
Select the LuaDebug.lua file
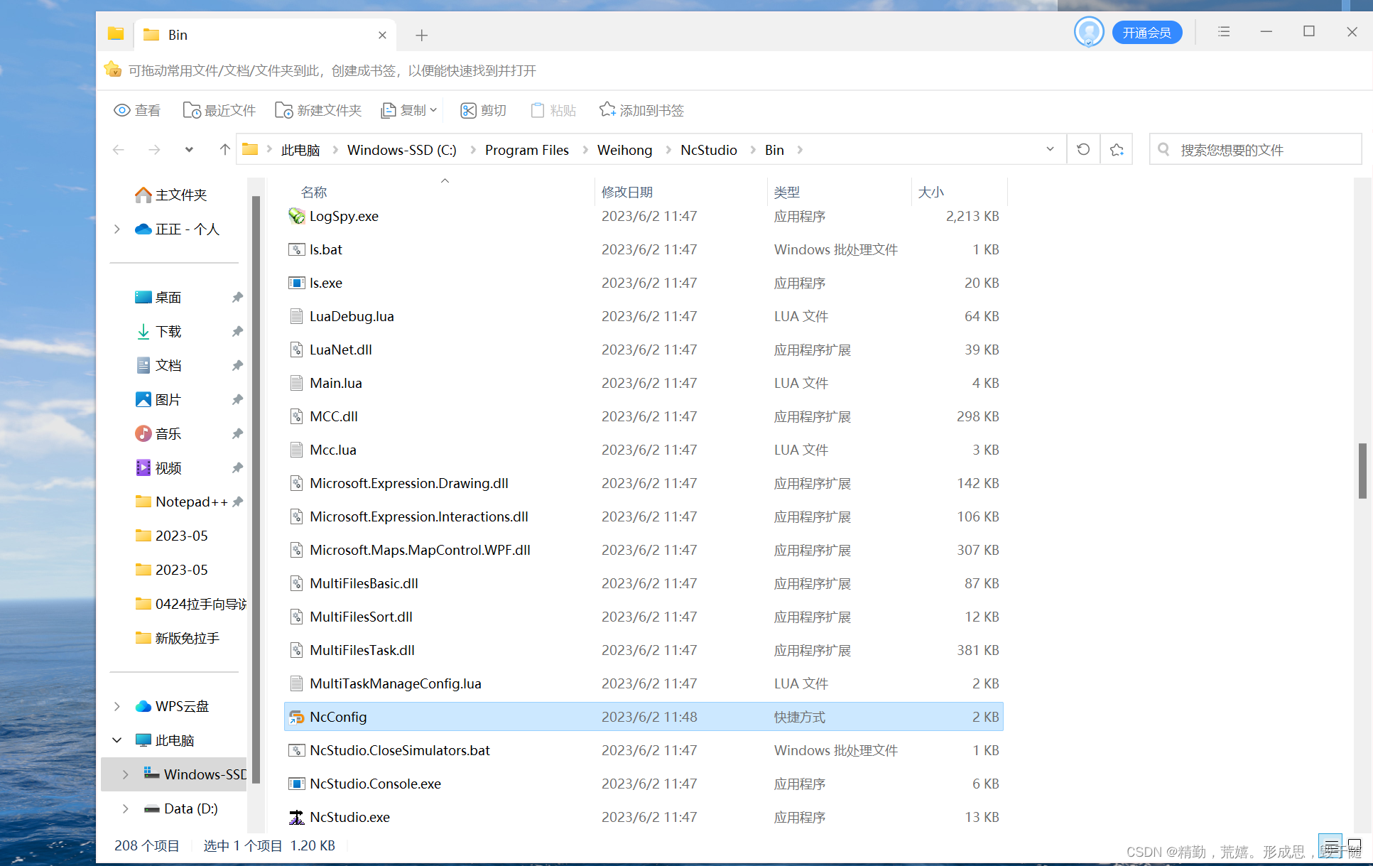point(644,316)
